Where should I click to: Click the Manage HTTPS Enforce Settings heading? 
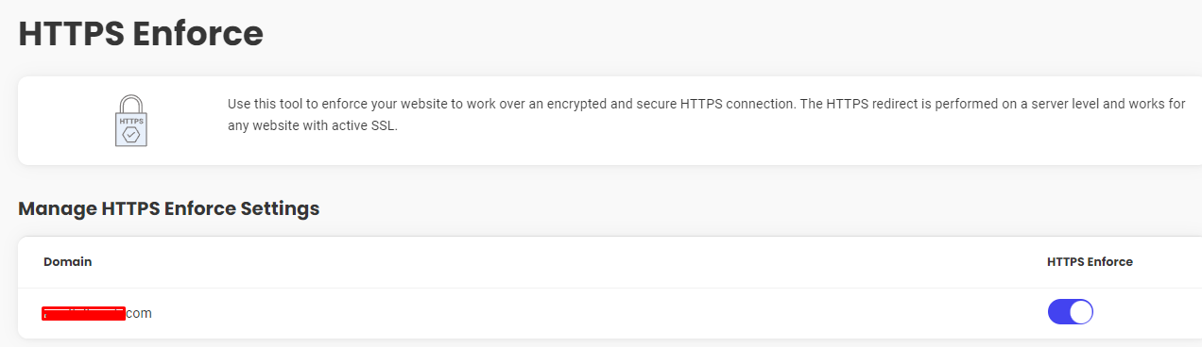(x=169, y=208)
